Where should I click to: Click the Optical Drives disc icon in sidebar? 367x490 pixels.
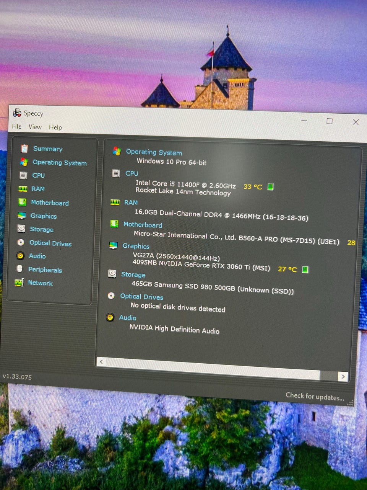21,242
